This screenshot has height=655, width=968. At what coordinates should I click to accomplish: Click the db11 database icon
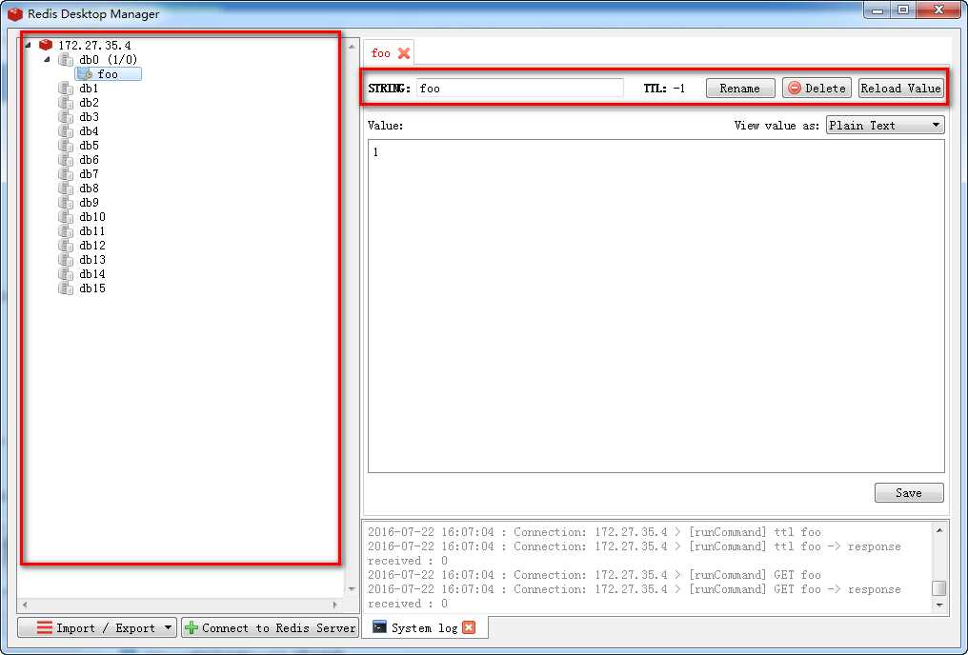(x=66, y=230)
